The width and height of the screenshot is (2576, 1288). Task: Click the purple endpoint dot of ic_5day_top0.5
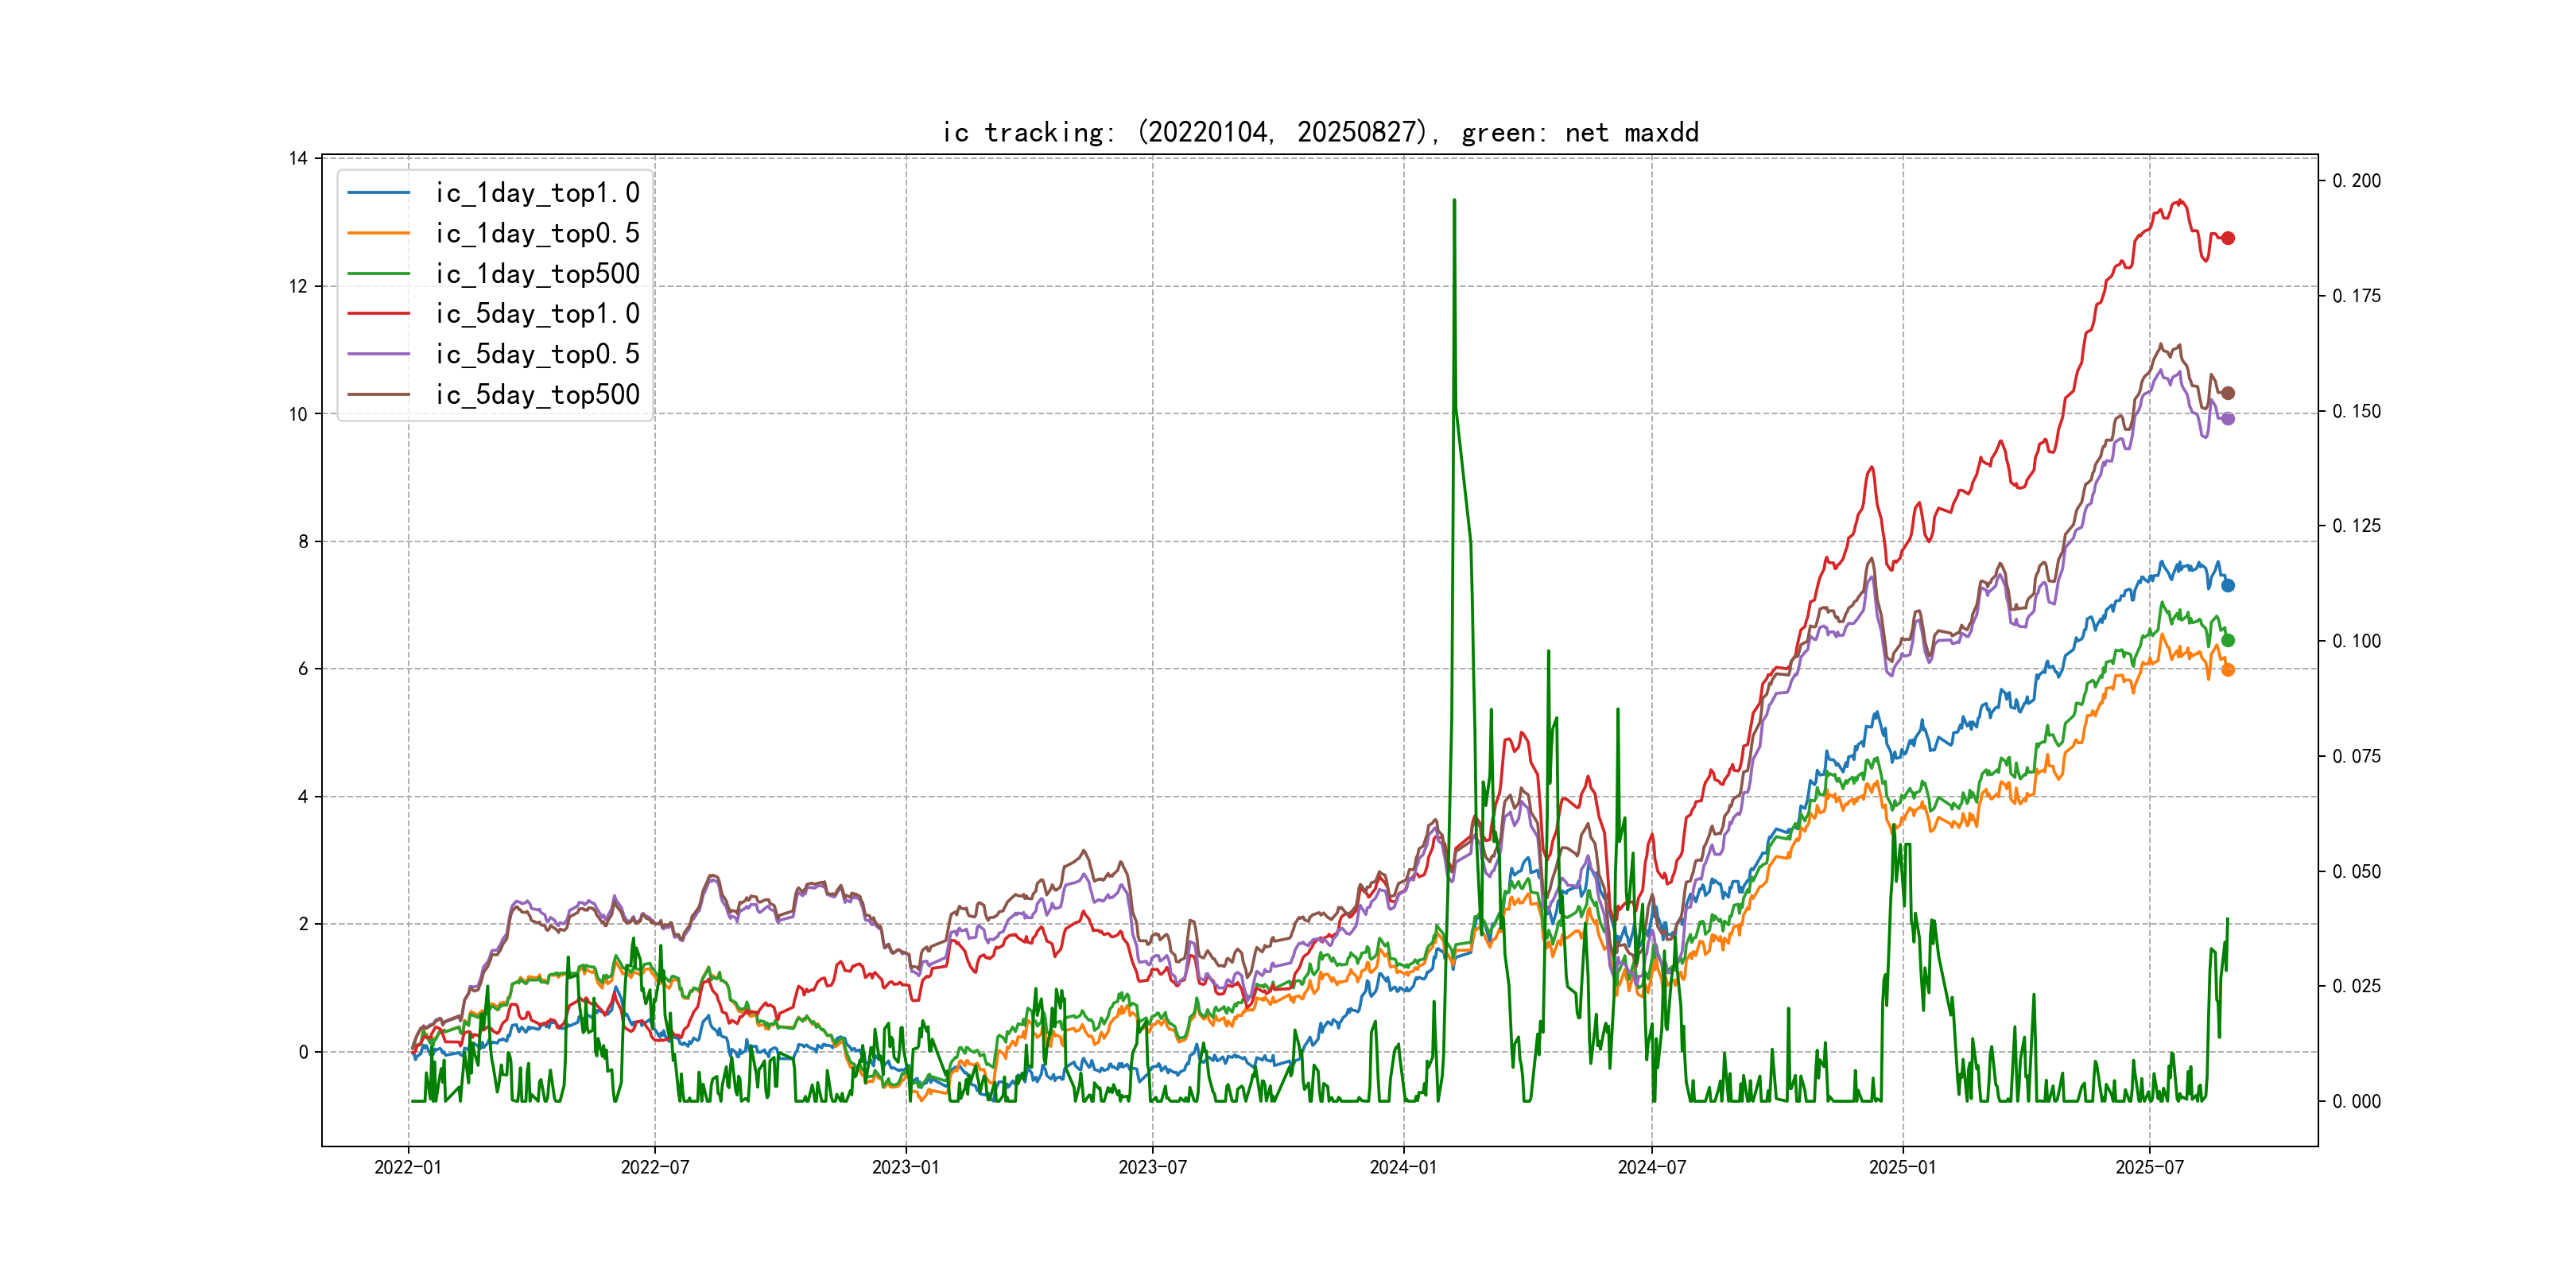2227,419
